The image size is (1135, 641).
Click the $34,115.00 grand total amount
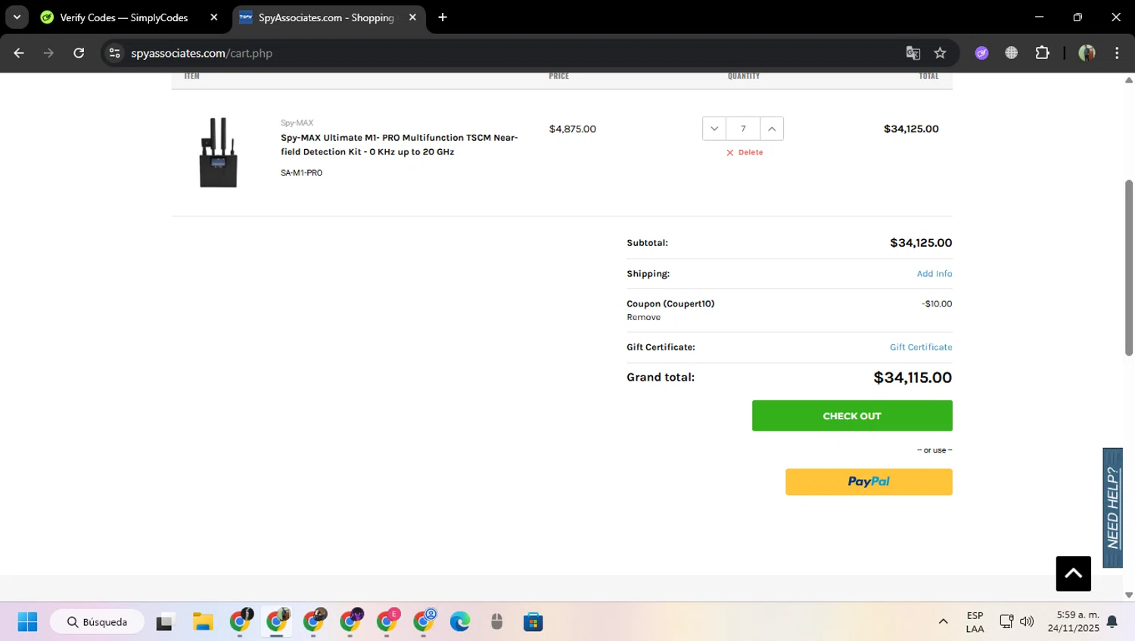point(913,378)
